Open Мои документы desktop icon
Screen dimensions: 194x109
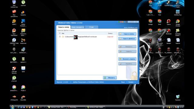[x=14, y=13]
